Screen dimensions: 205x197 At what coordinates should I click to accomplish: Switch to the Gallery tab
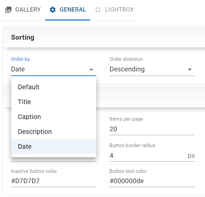28,10
